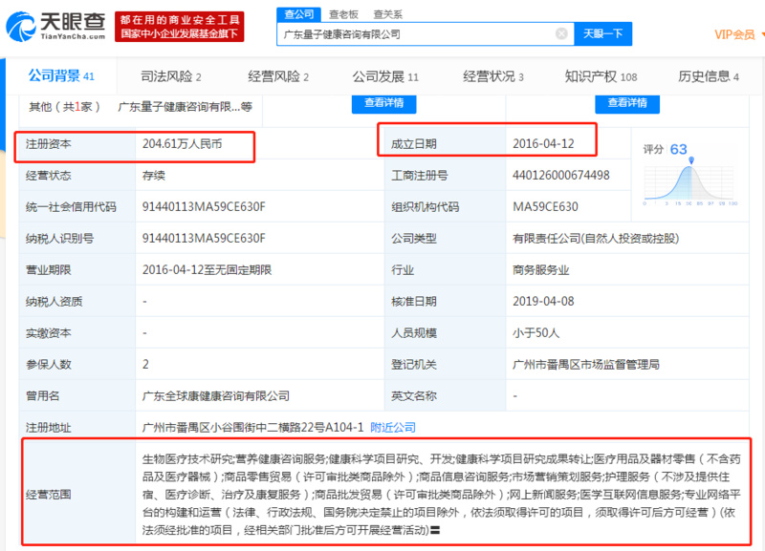The height and width of the screenshot is (551, 765).
Task: Click the 天眼一下 search button
Action: tap(603, 33)
